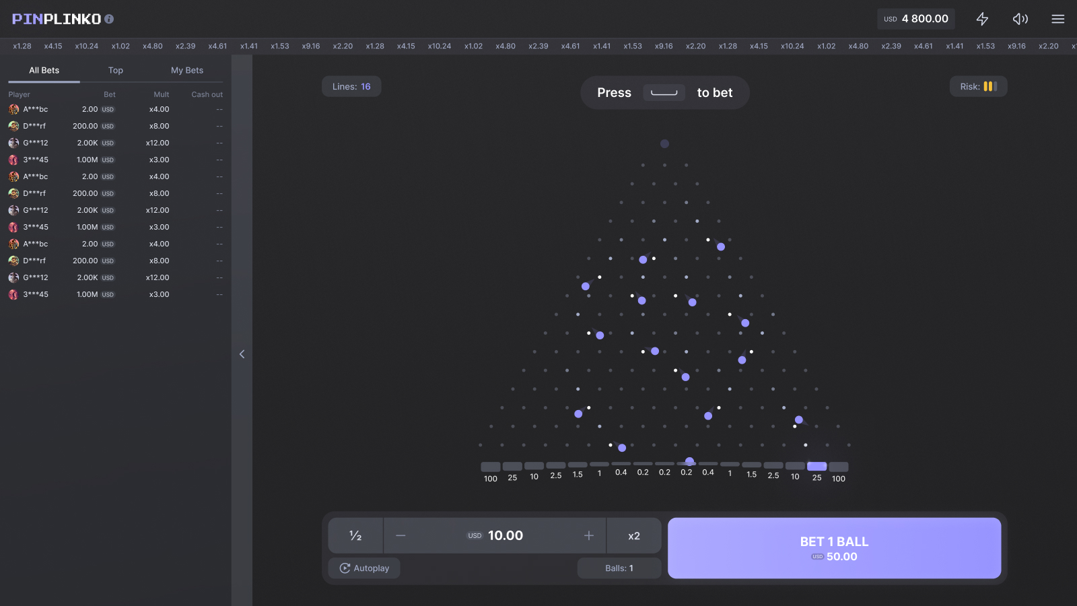Open the Balls: 1 selector
The width and height of the screenshot is (1077, 606).
619,568
